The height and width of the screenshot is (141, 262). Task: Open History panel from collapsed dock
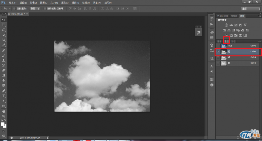212,19
